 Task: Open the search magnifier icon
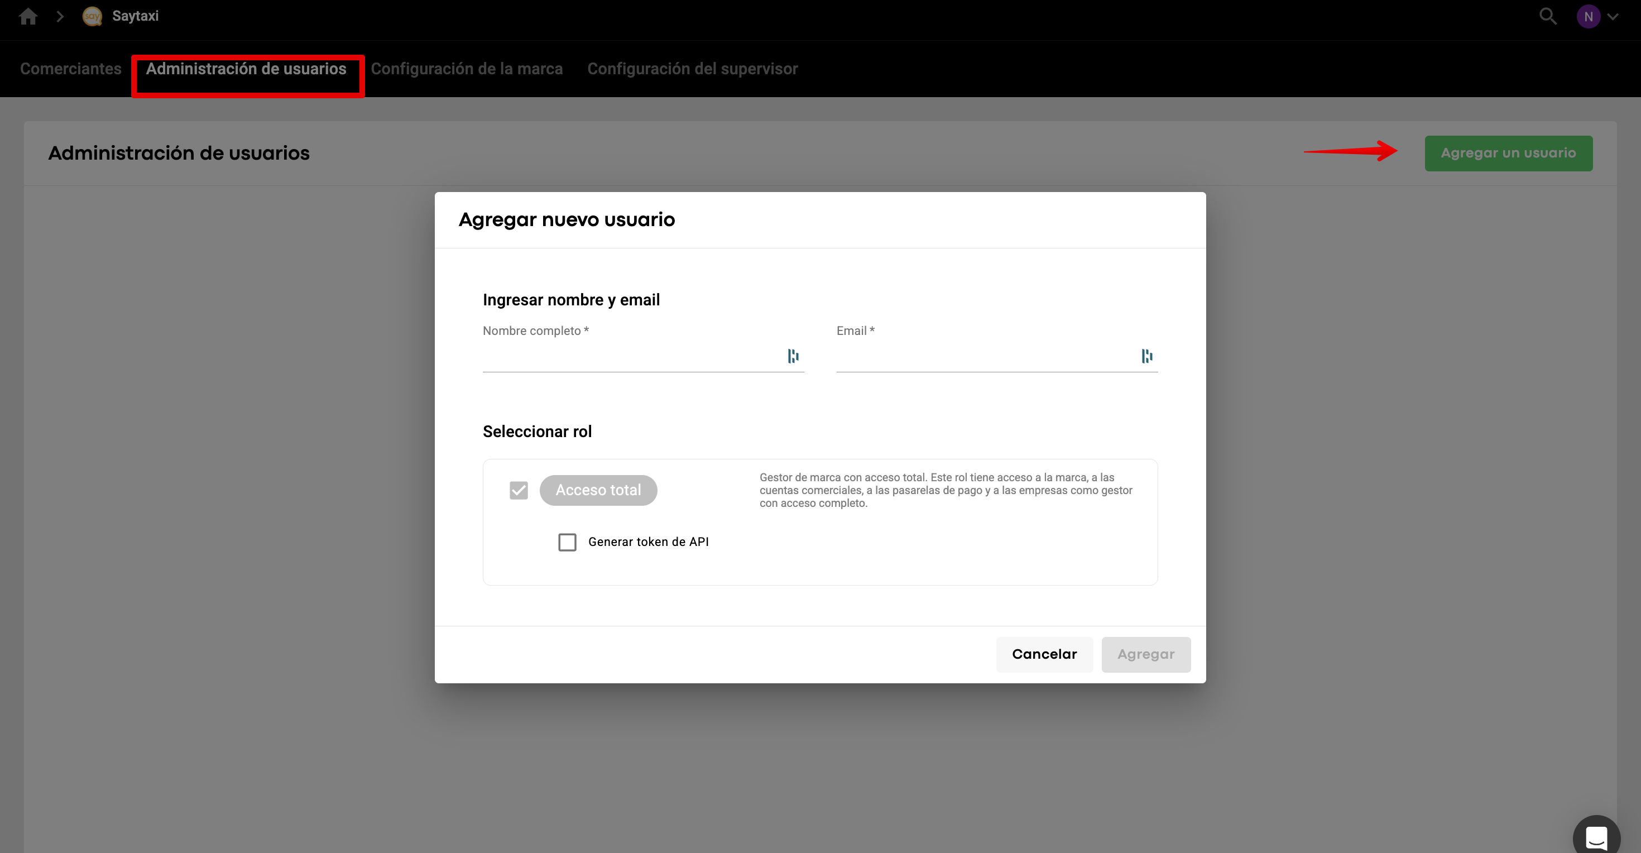(x=1547, y=16)
